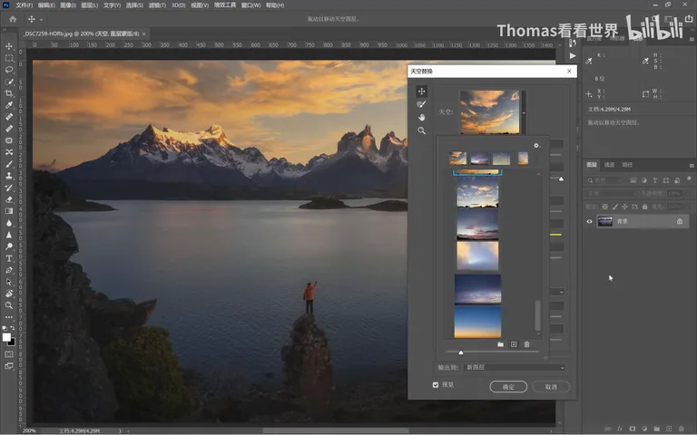Viewport: 697px width, 435px height.
Task: Create new group icon in Layers panel
Action: (656, 429)
